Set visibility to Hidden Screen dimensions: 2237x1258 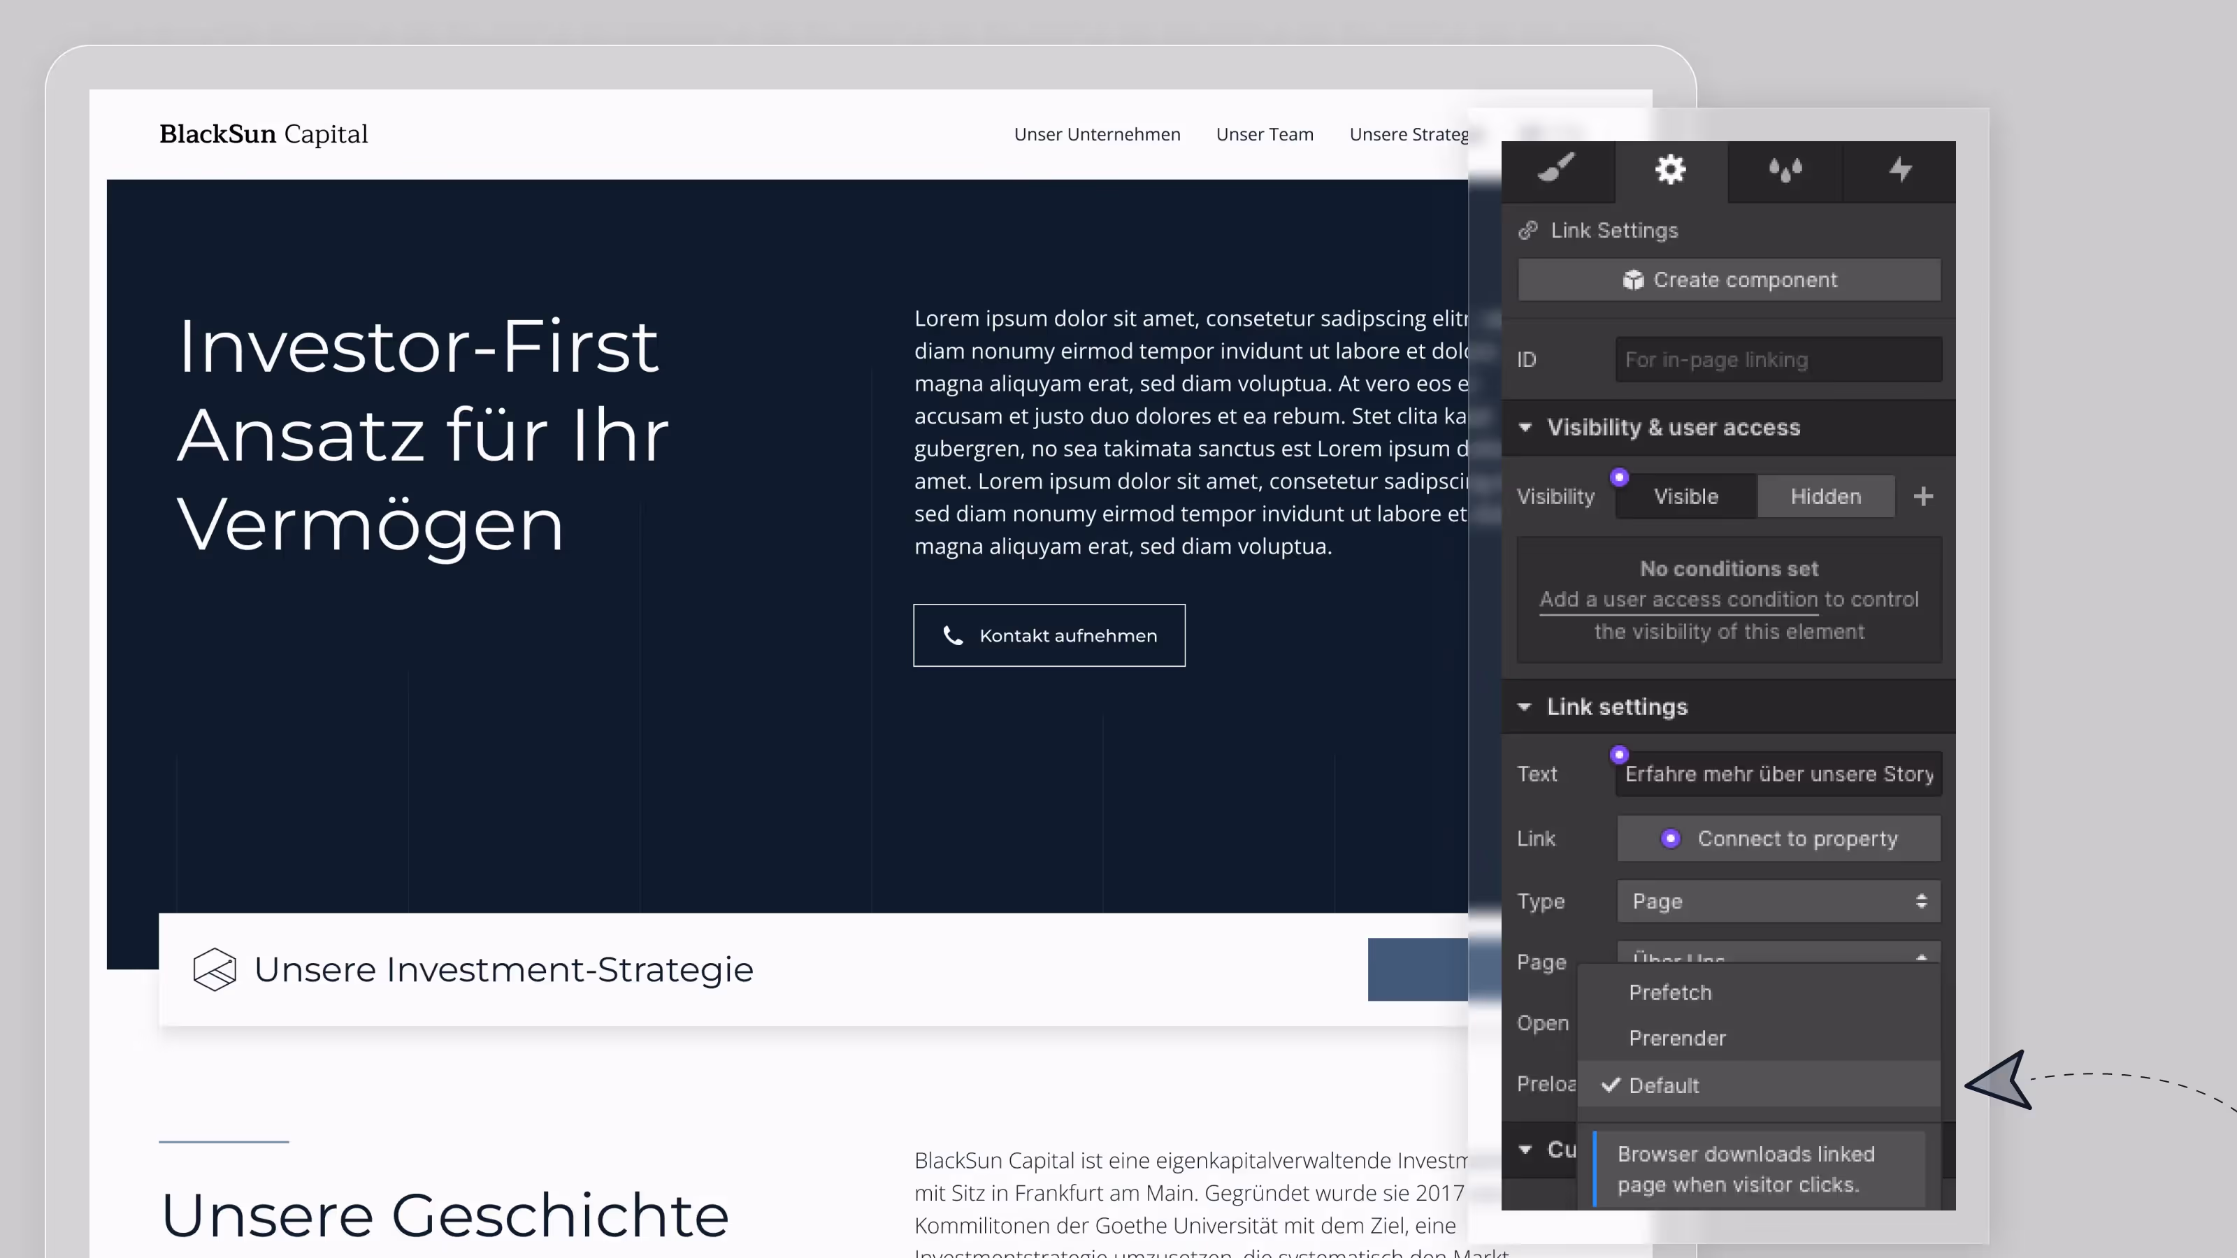tap(1825, 497)
